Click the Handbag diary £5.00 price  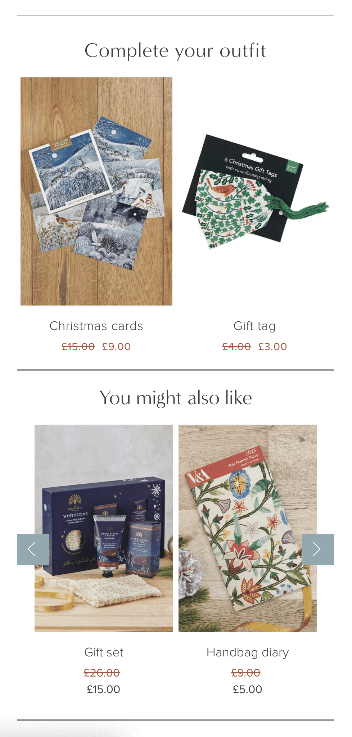click(x=248, y=689)
